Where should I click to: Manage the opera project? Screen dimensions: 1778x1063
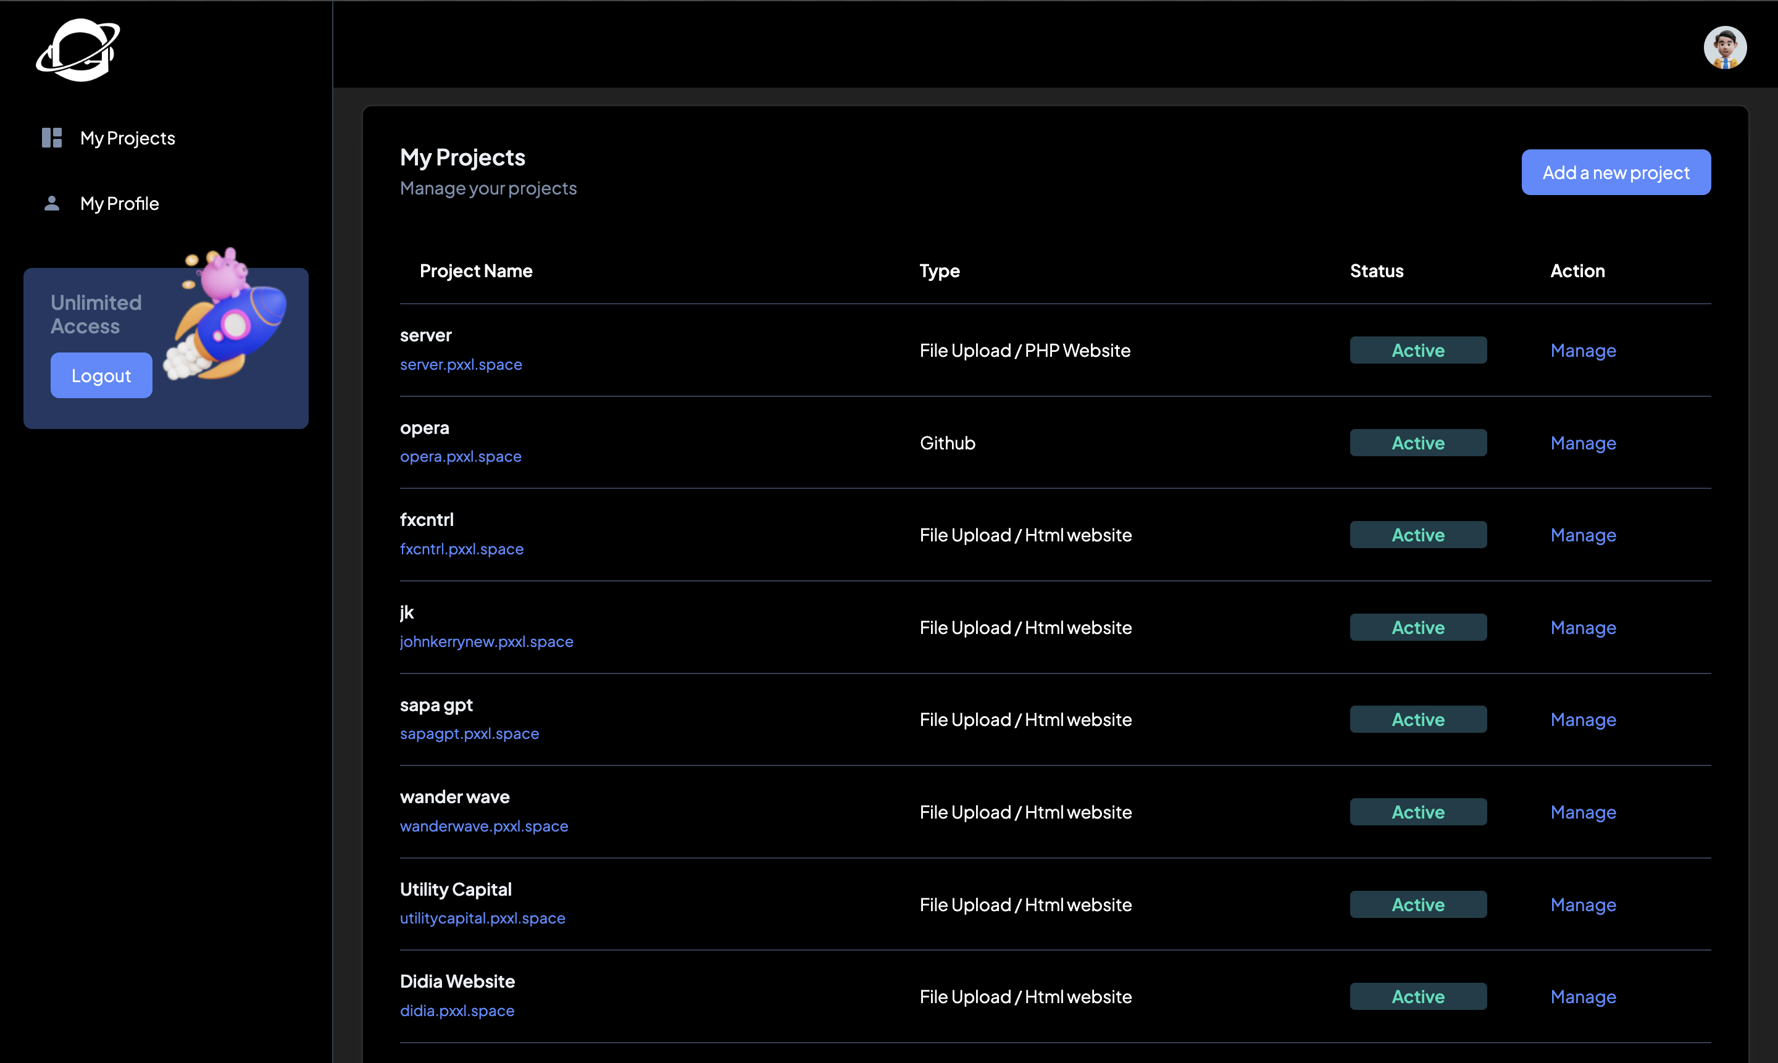pos(1583,443)
